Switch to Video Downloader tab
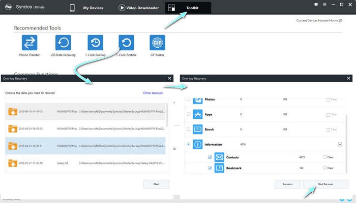The height and width of the screenshot is (203, 356). 142,8
